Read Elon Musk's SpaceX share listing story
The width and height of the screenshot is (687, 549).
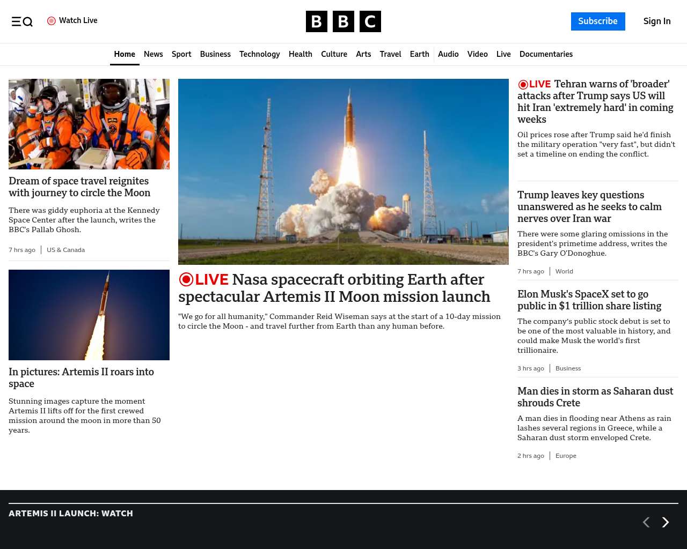click(x=589, y=300)
